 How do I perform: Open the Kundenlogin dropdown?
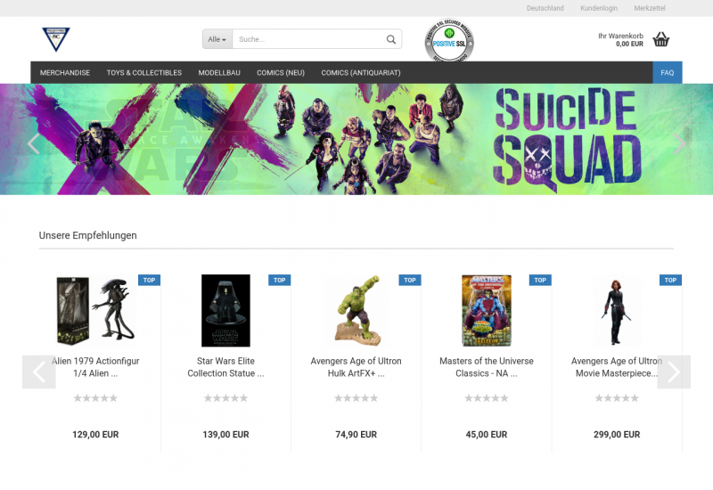(x=598, y=8)
